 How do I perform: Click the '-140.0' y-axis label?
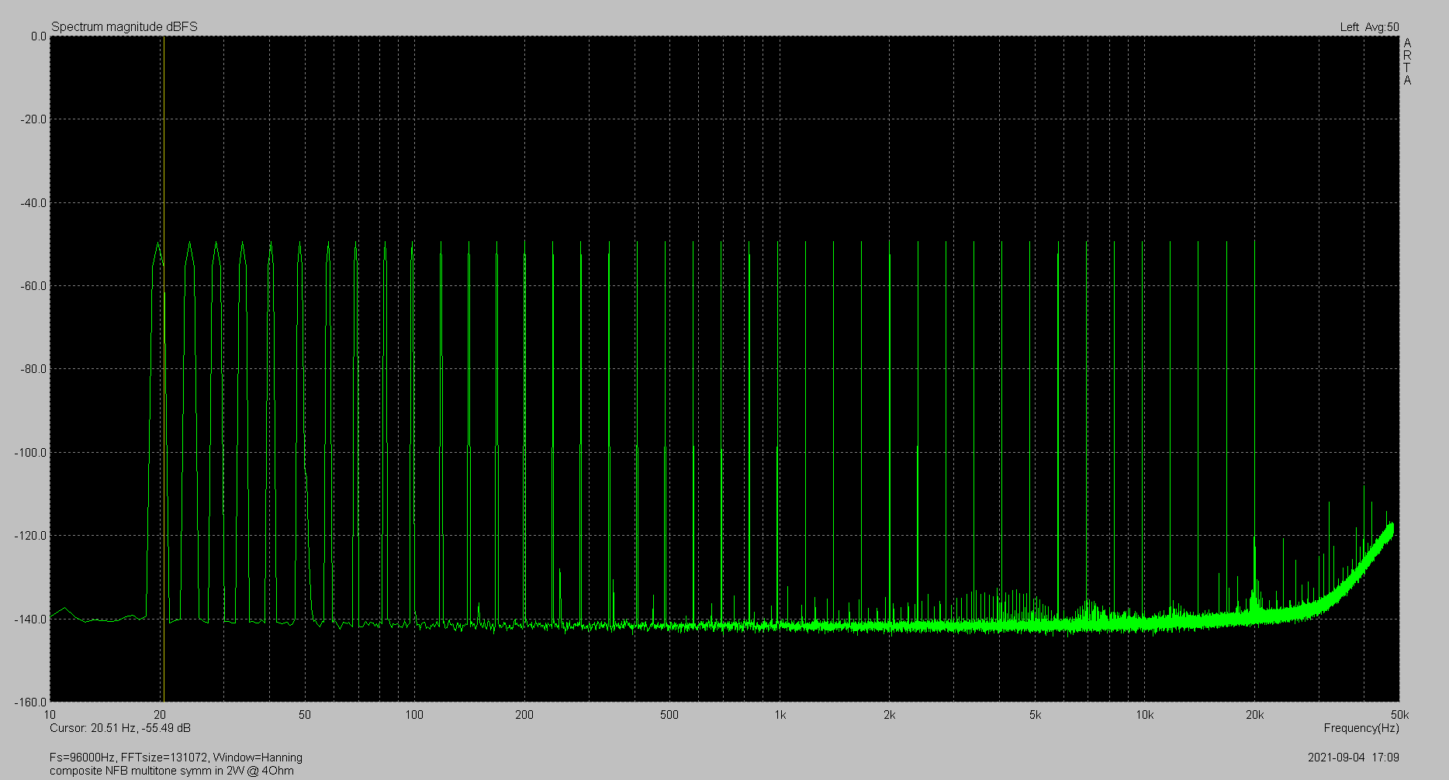(31, 619)
